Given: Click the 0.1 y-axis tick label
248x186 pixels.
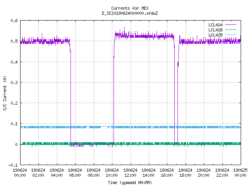Looking at the screenshot, I should pyautogui.click(x=14, y=124).
